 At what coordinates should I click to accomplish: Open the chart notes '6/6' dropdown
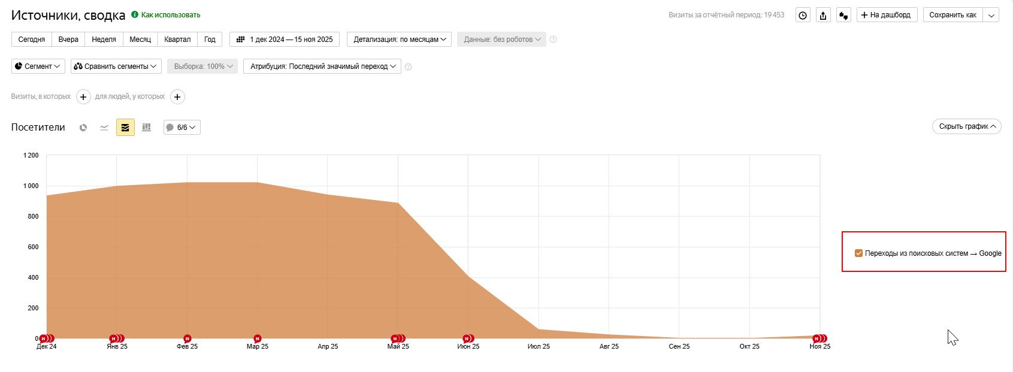pyautogui.click(x=182, y=128)
